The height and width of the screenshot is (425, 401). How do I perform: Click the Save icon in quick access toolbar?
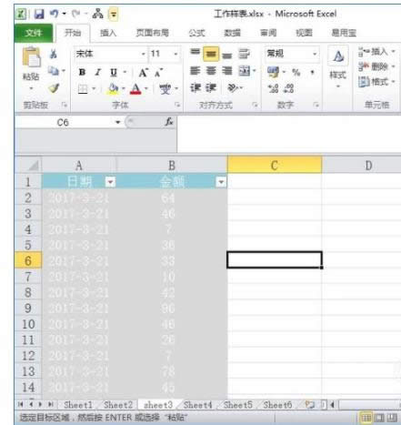[39, 14]
